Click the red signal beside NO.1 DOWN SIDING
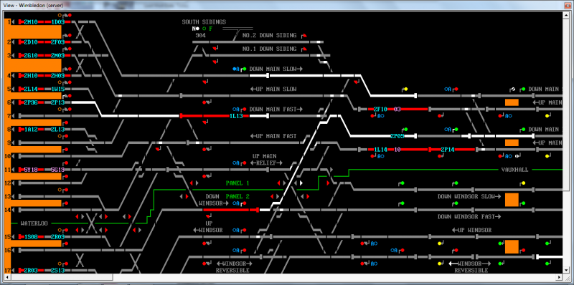Image resolution: width=574 pixels, height=285 pixels. coord(305,49)
